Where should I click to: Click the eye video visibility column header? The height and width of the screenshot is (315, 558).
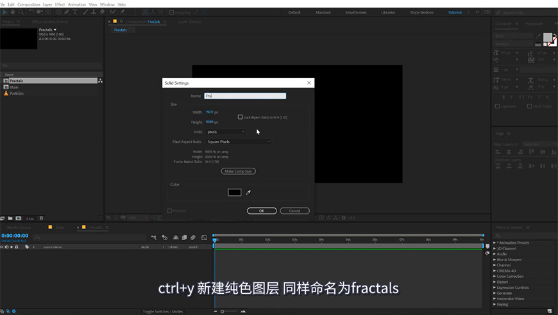pyautogui.click(x=2, y=247)
